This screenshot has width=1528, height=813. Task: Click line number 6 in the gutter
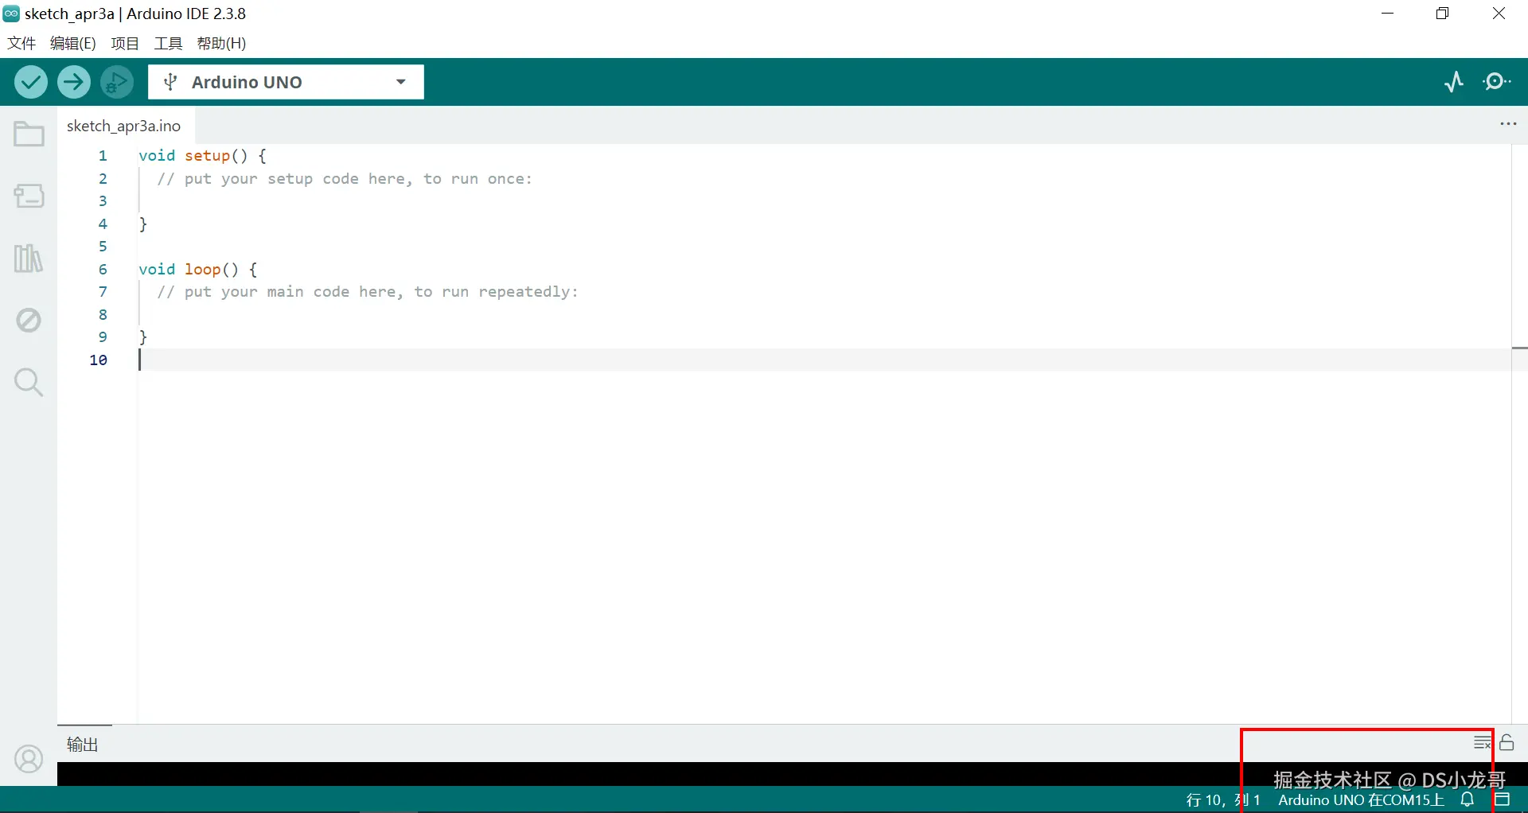pyautogui.click(x=103, y=269)
